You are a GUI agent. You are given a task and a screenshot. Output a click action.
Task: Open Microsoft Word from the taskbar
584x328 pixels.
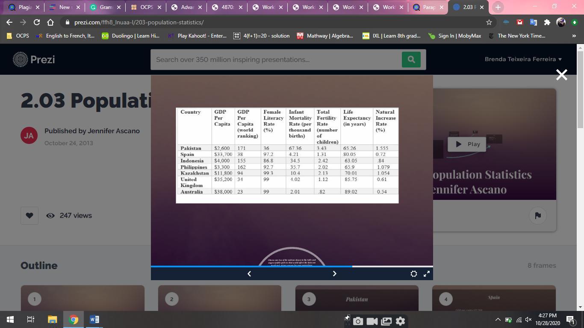click(x=94, y=319)
